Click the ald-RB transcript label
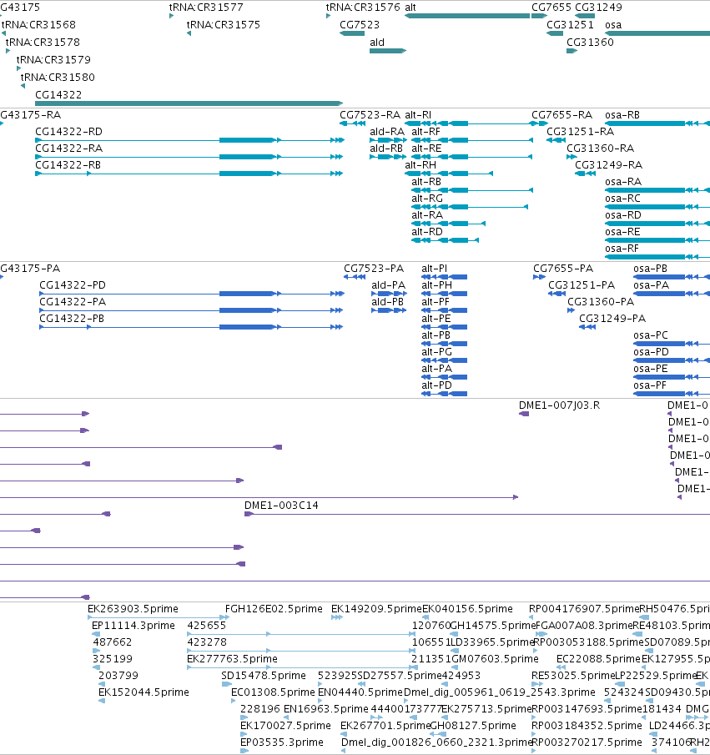Screen dimensions: 710x755 386,148
